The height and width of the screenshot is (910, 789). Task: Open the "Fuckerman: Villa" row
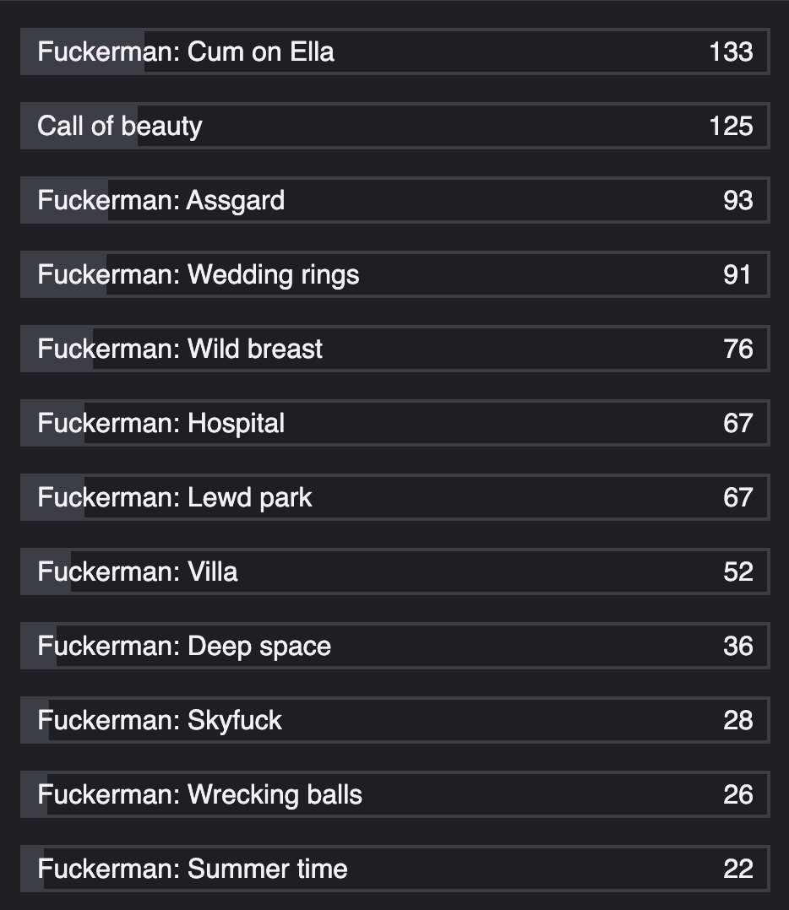coord(138,571)
